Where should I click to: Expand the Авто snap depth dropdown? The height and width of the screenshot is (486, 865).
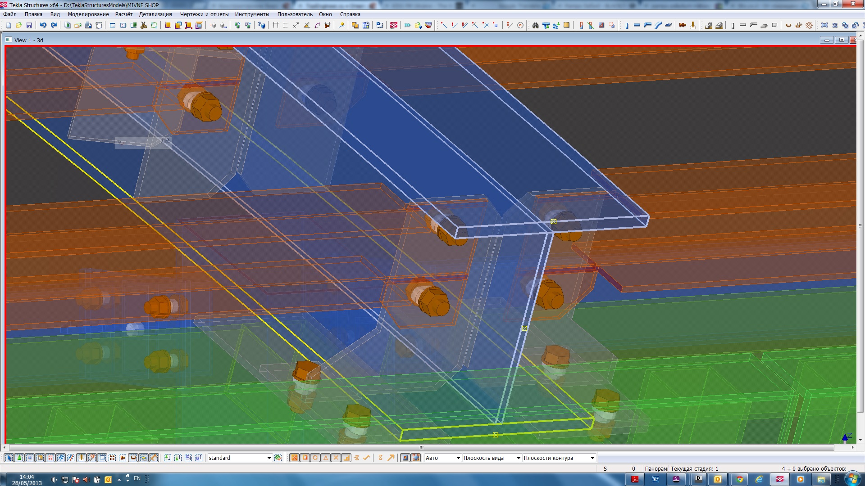pyautogui.click(x=458, y=458)
